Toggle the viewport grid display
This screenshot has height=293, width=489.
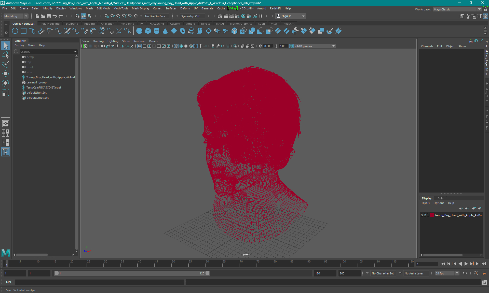(140, 46)
